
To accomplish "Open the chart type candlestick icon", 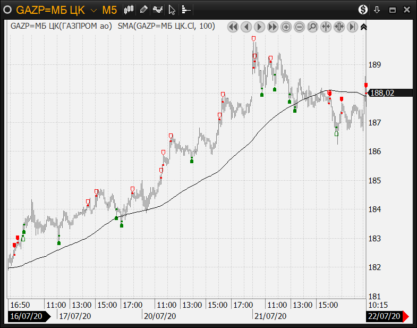I will click(x=129, y=10).
